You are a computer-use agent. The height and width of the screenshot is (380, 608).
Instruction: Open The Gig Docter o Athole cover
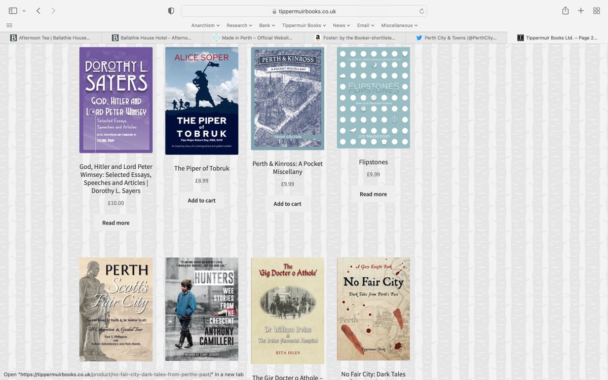pos(288,311)
